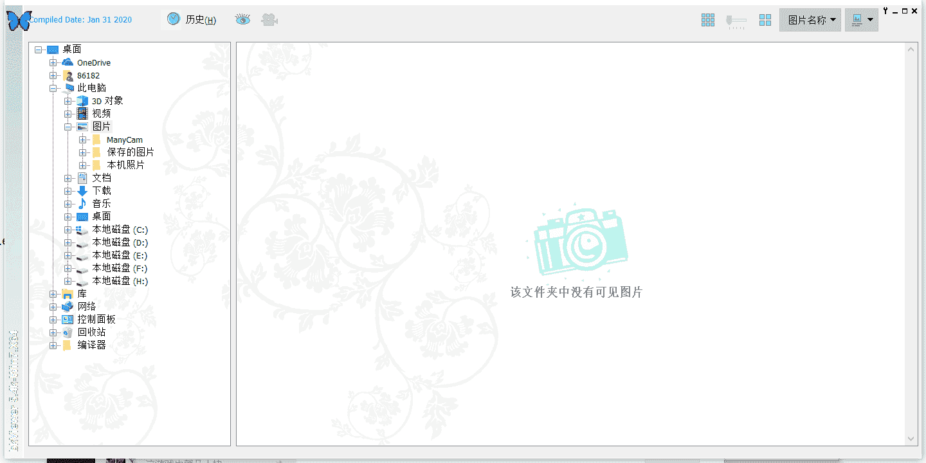This screenshot has height=463, width=926.
Task: Expand the 保存的图片 folder node
Action: [x=83, y=152]
